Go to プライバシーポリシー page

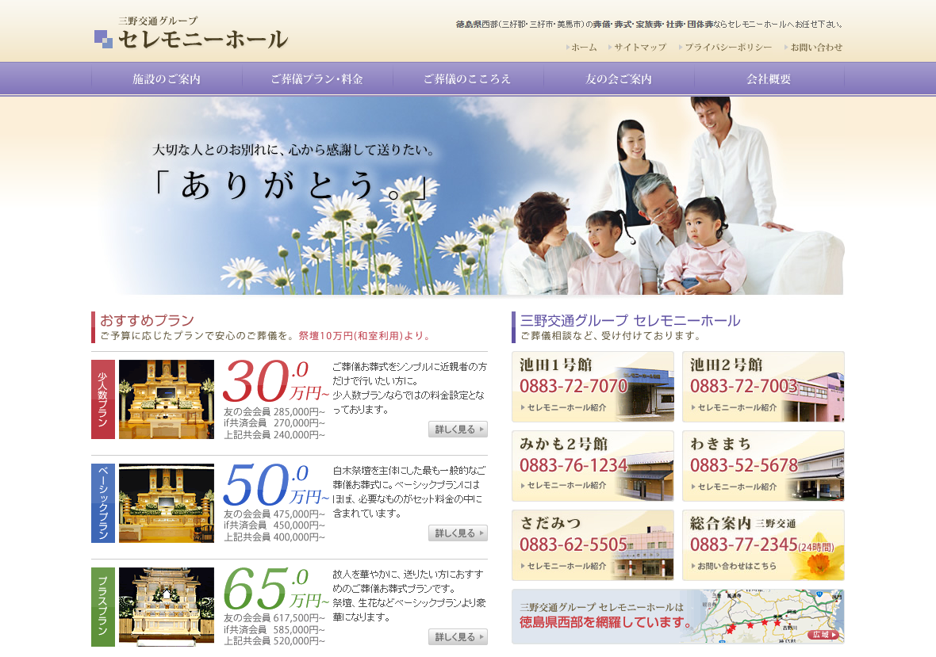pyautogui.click(x=727, y=48)
